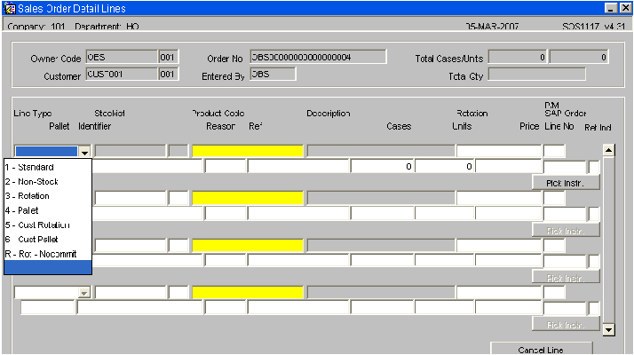This screenshot has height=355, width=634.
Task: Click the scrollbar up arrow
Action: tap(608, 150)
